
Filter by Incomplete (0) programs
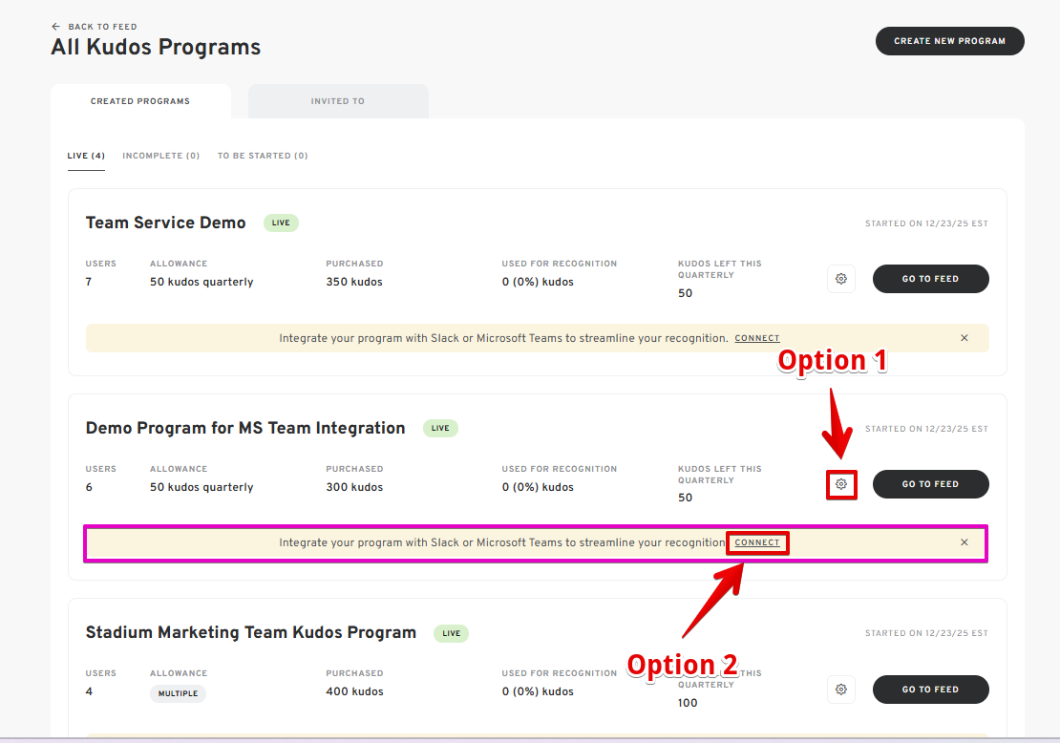point(160,156)
